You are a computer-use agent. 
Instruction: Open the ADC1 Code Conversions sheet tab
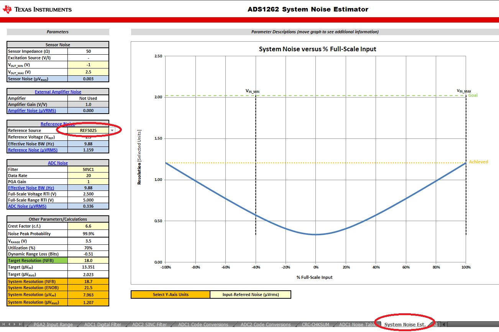point(203,325)
